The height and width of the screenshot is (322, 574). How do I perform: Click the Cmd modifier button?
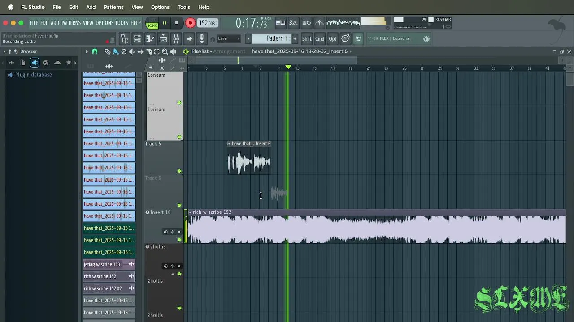click(x=320, y=39)
